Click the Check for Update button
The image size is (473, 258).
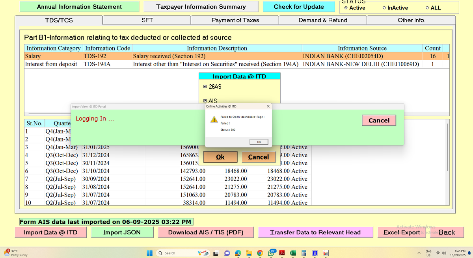pyautogui.click(x=298, y=7)
